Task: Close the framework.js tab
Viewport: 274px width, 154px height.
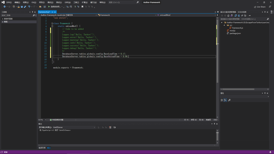Action: coord(55,12)
